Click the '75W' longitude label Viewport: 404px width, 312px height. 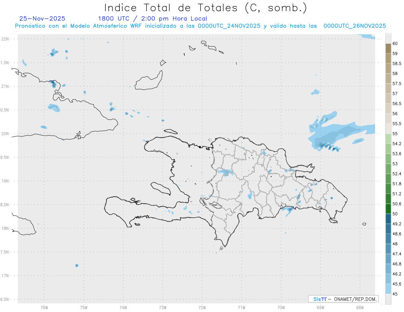83,308
